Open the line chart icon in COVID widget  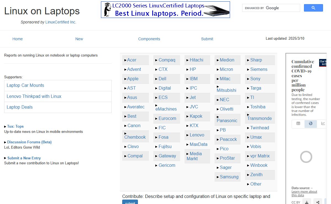(x=323, y=124)
